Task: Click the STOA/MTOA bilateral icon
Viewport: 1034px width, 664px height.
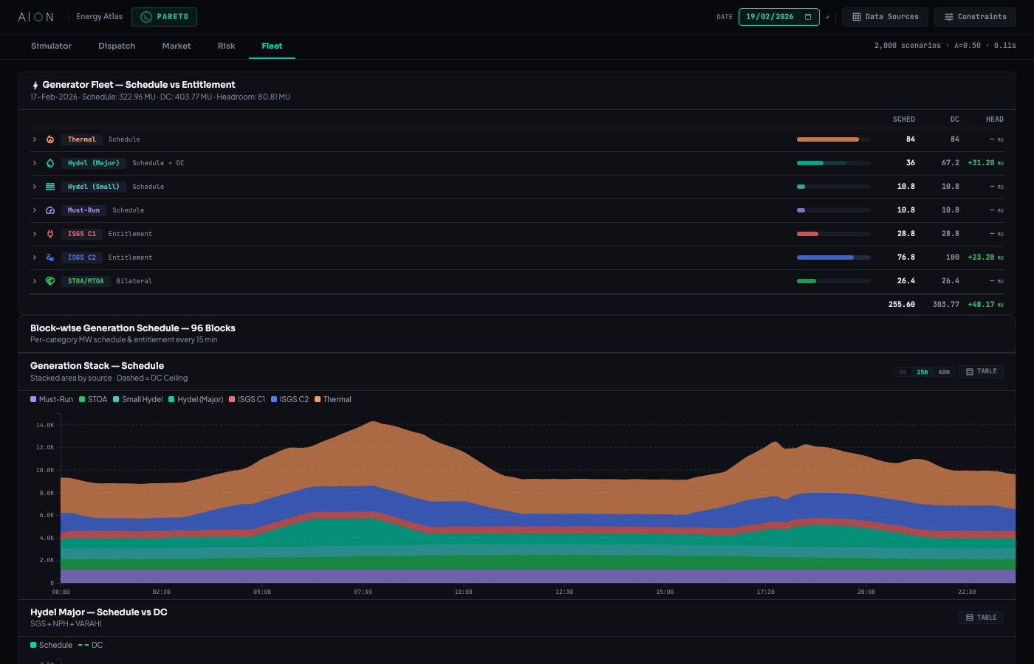Action: (x=49, y=280)
